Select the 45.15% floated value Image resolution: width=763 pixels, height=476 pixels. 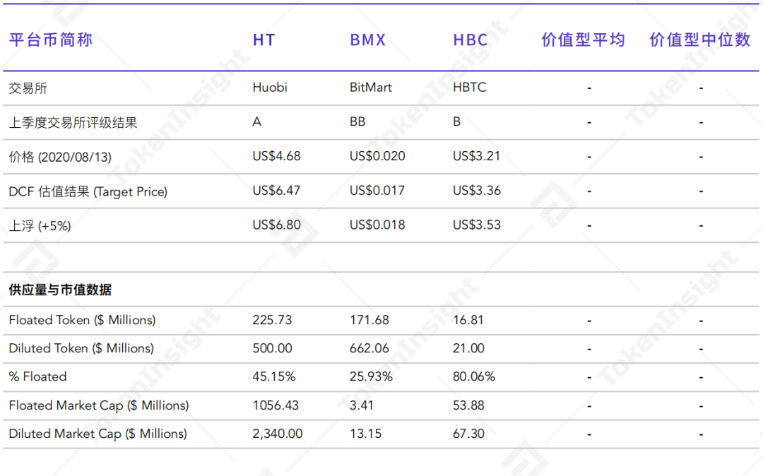click(274, 377)
